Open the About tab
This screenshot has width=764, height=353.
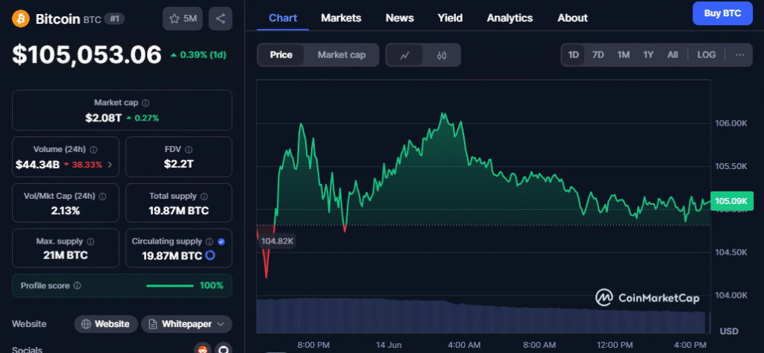572,18
